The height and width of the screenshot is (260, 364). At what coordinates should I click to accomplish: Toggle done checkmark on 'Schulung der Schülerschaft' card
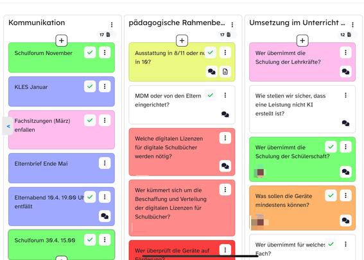331,147
